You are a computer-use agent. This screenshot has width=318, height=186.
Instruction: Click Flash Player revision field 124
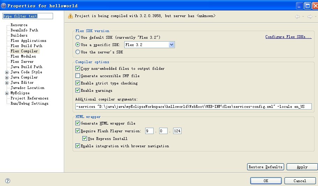[177, 131]
